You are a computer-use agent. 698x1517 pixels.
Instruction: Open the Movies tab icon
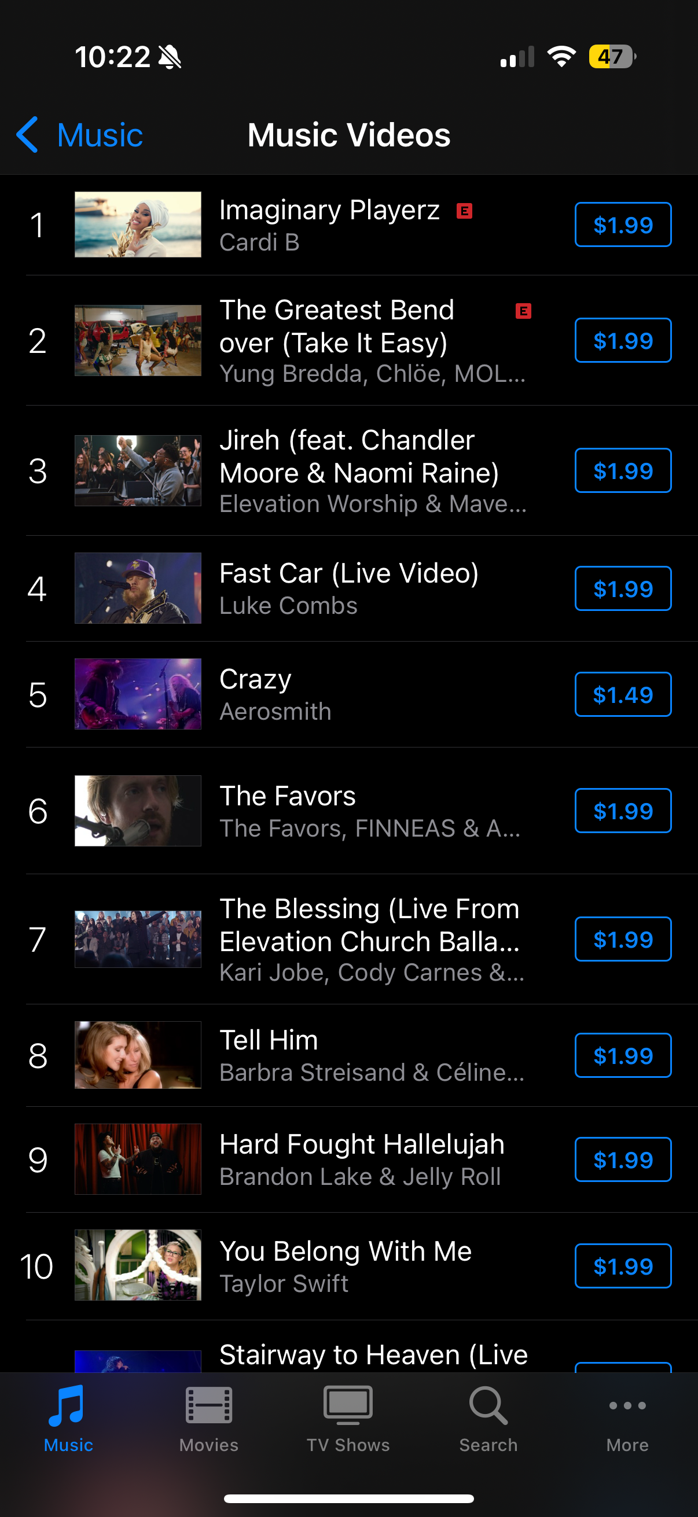208,1405
